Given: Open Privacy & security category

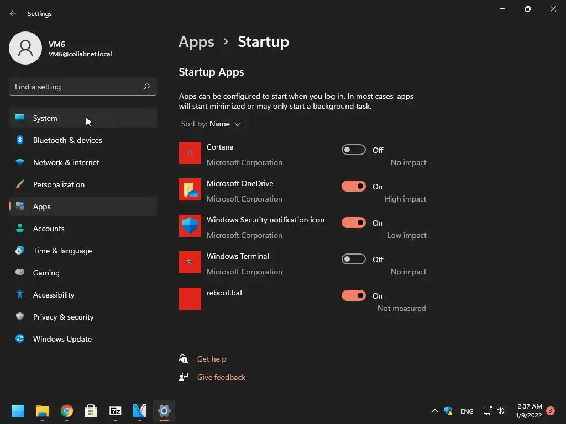Looking at the screenshot, I should (x=83, y=317).
